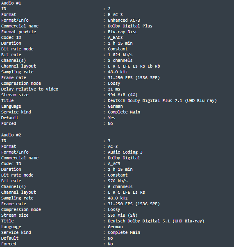
Task: Select the 1 024 kb/s bit rate
Action: pyautogui.click(x=120, y=54)
